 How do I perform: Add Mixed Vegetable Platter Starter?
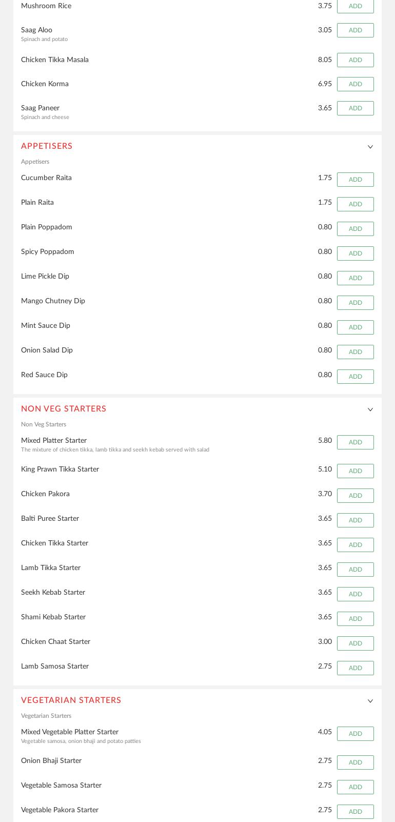click(x=355, y=734)
